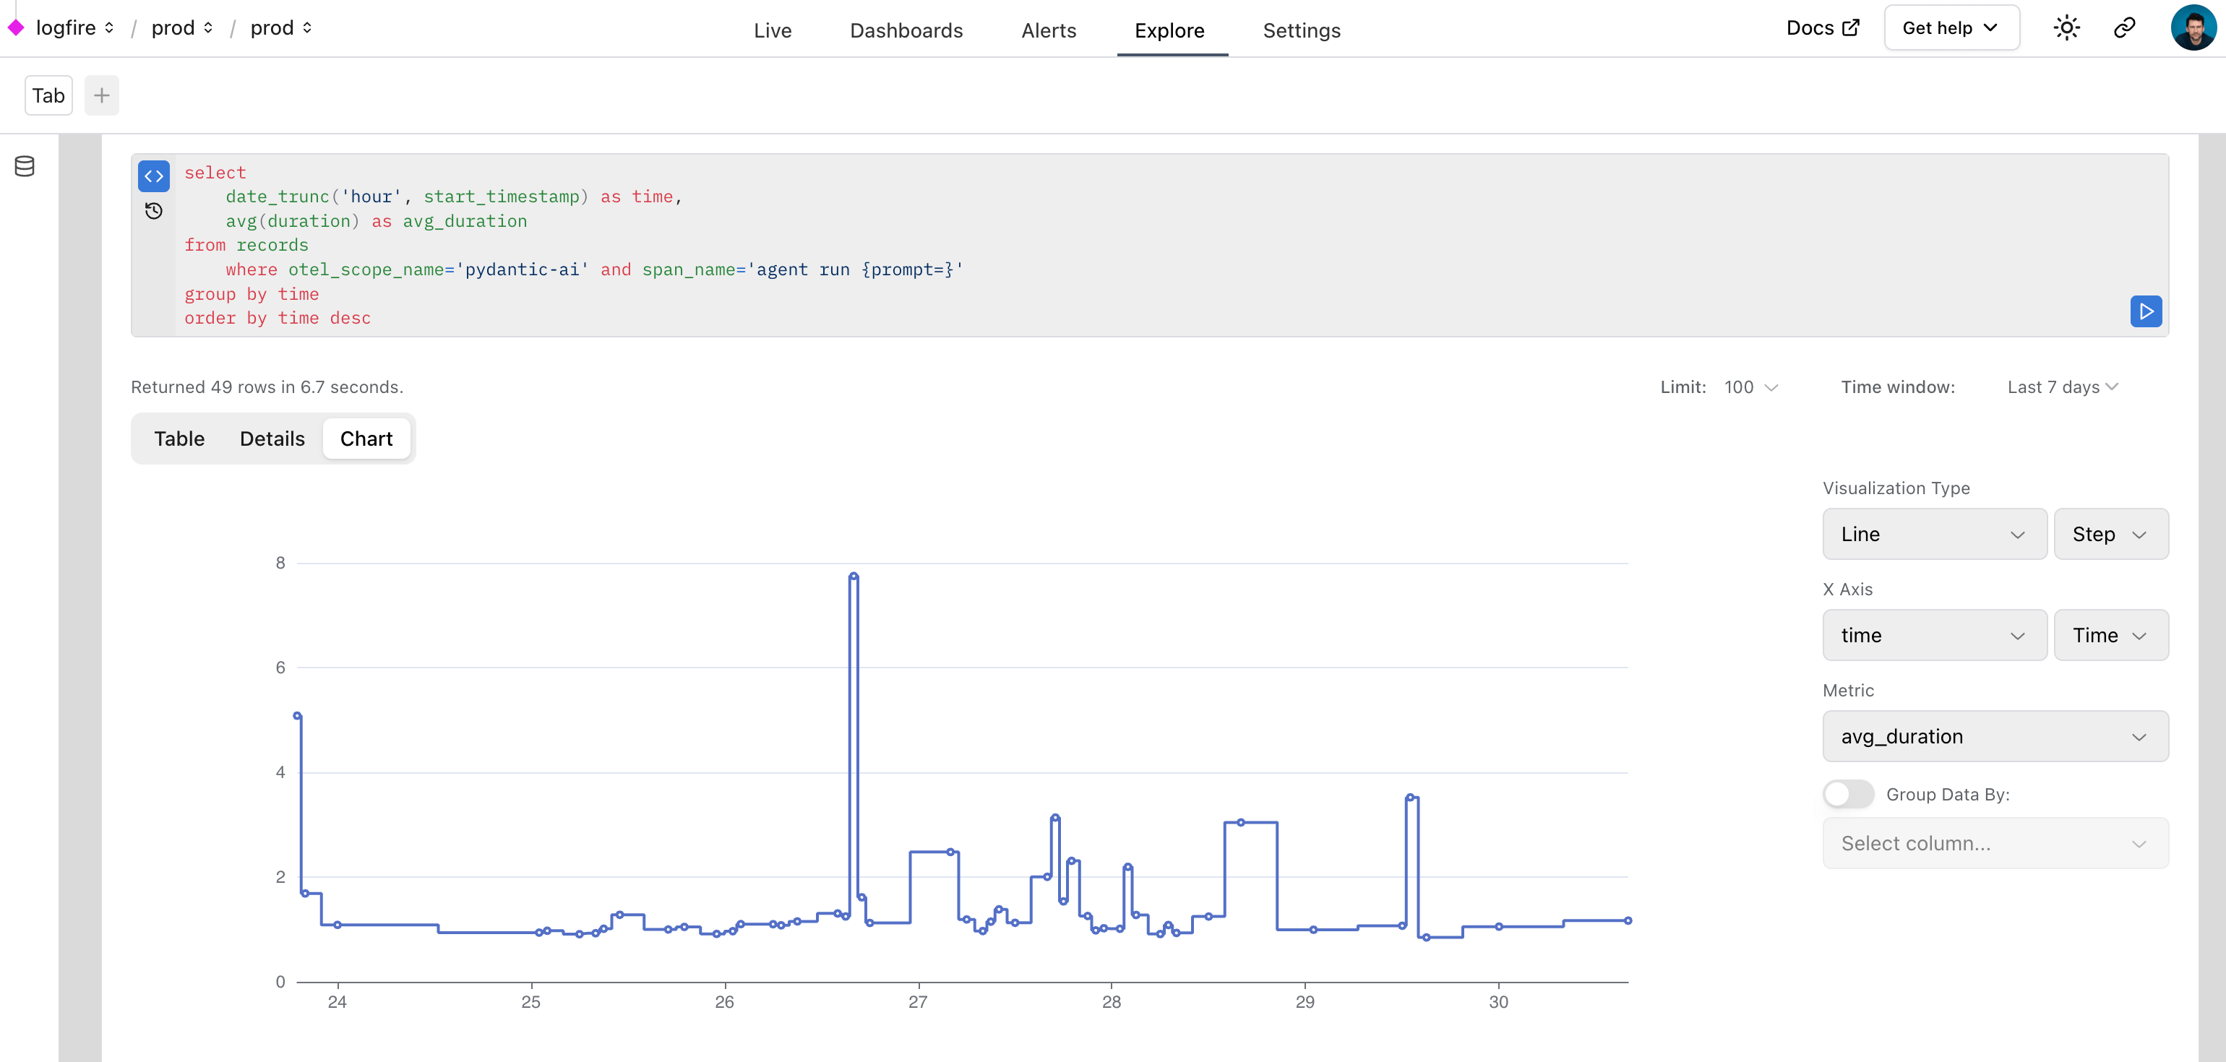Open Docs via the external-link icon

point(1851,27)
